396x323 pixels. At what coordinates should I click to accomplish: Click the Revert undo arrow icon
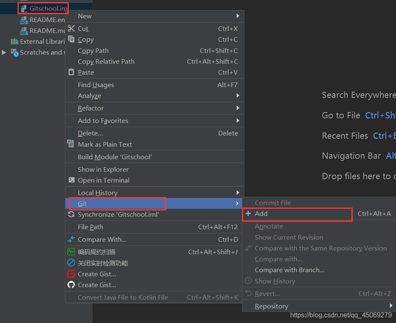tap(249, 293)
